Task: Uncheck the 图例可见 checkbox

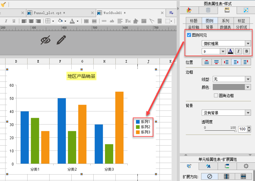Action: coord(189,35)
